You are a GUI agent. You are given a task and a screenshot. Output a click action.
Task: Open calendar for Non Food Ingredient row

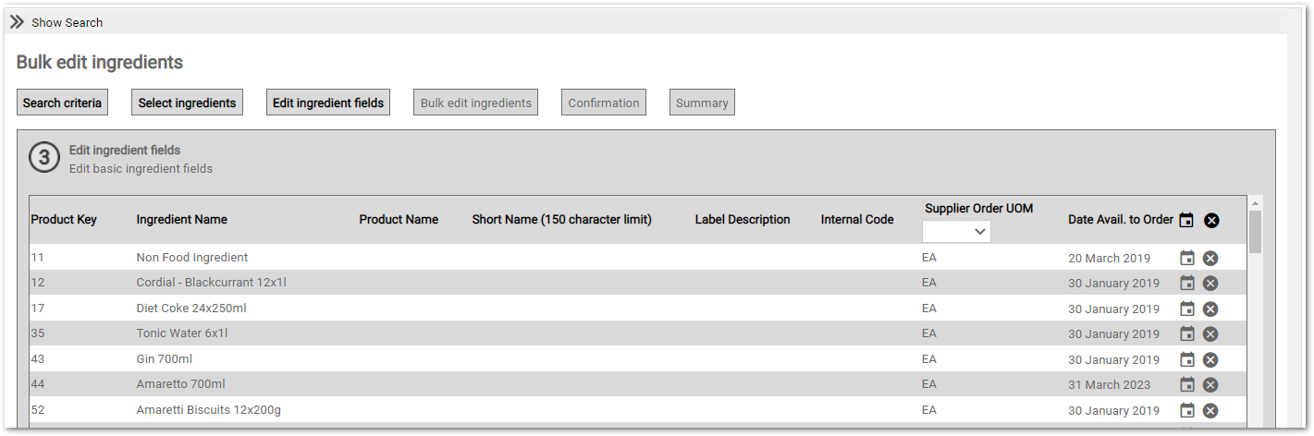(x=1187, y=258)
